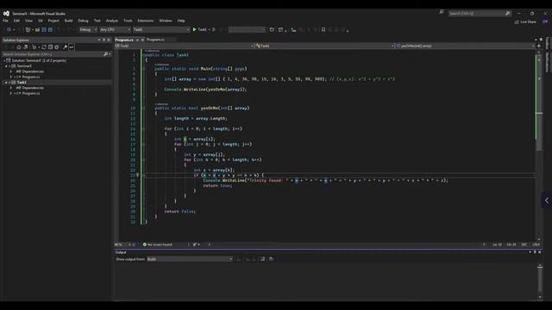Click the Visual Studio logo icon
The image size is (552, 310).
[6, 14]
